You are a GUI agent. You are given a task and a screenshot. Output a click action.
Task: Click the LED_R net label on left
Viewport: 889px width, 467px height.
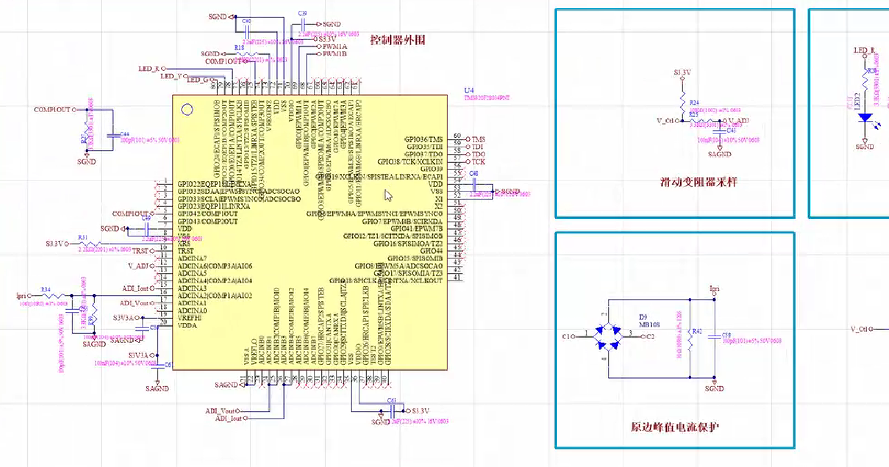tap(149, 69)
